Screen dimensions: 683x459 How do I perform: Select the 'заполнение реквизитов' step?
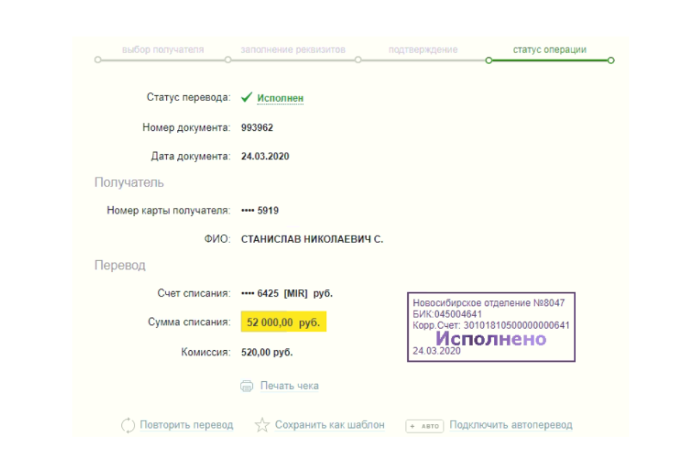(293, 50)
